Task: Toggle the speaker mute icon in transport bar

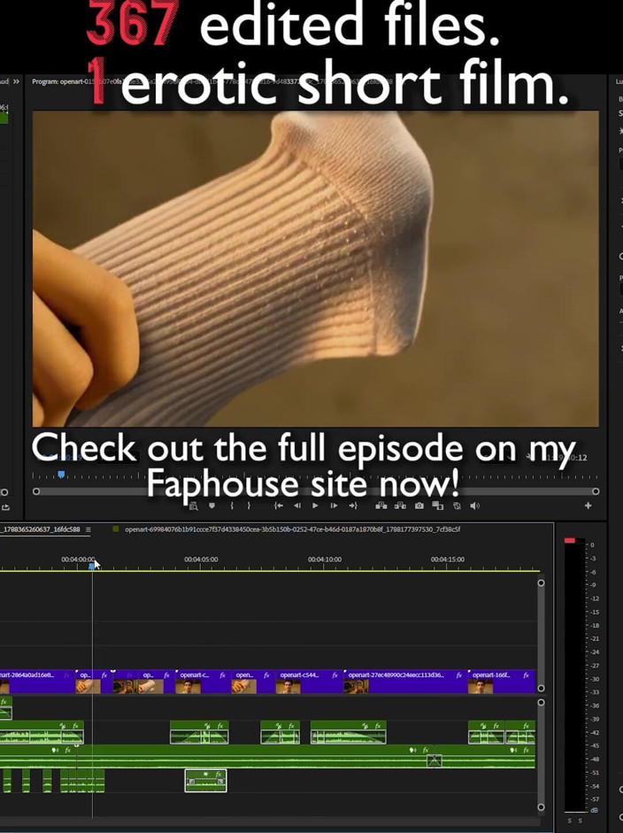Action: point(475,505)
